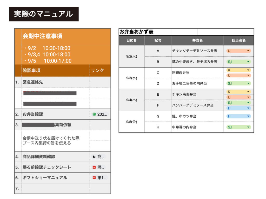Select the 9/4(木) date cell
This screenshot has height=199, width=266.
[x=132, y=100]
